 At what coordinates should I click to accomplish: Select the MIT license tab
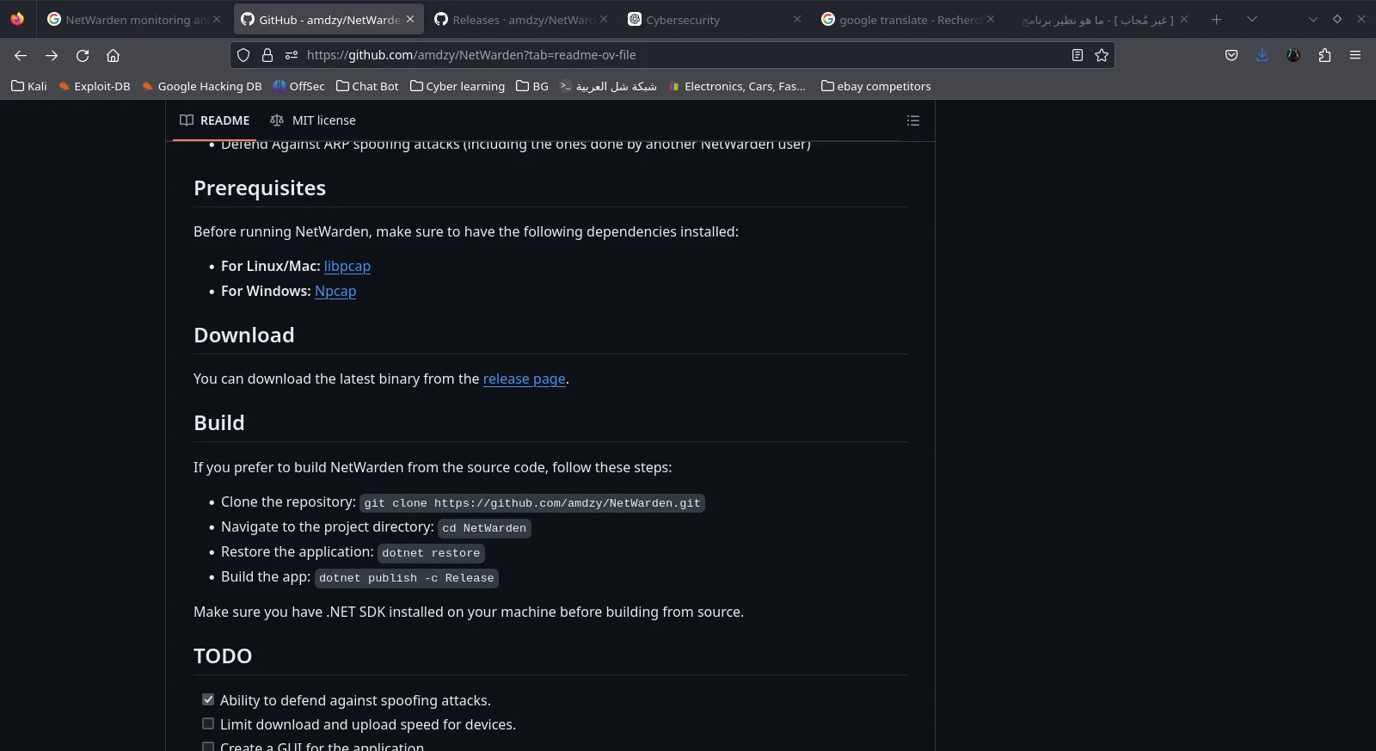(x=313, y=120)
